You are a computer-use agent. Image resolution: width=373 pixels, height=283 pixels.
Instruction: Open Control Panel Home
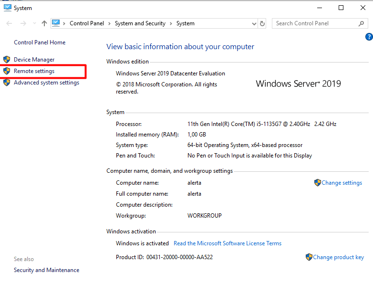click(40, 42)
